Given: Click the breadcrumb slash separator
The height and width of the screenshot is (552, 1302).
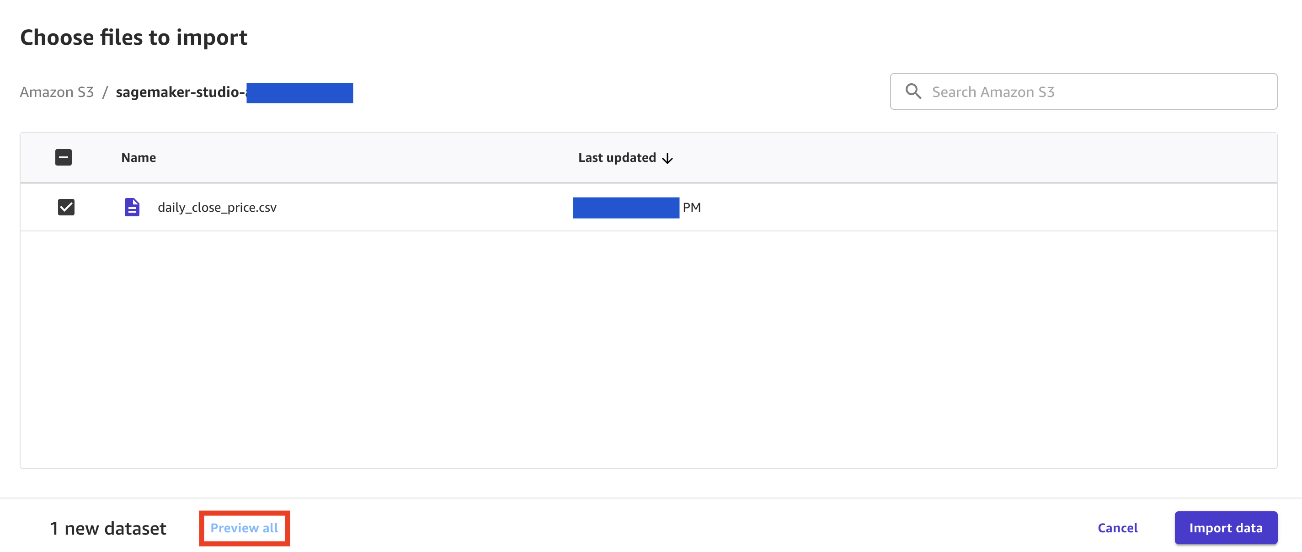Looking at the screenshot, I should click(105, 92).
